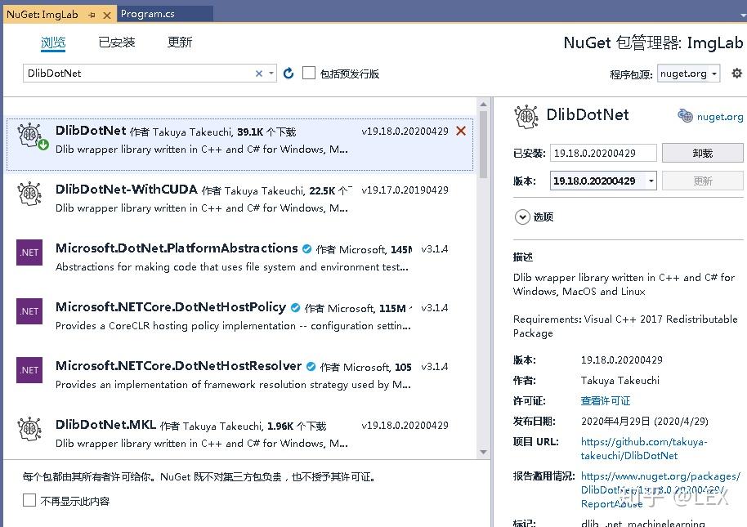The image size is (747, 527).
Task: Open the 查看许可证 license link
Action: [x=606, y=400]
